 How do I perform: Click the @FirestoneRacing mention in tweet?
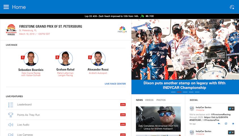[221, 114]
